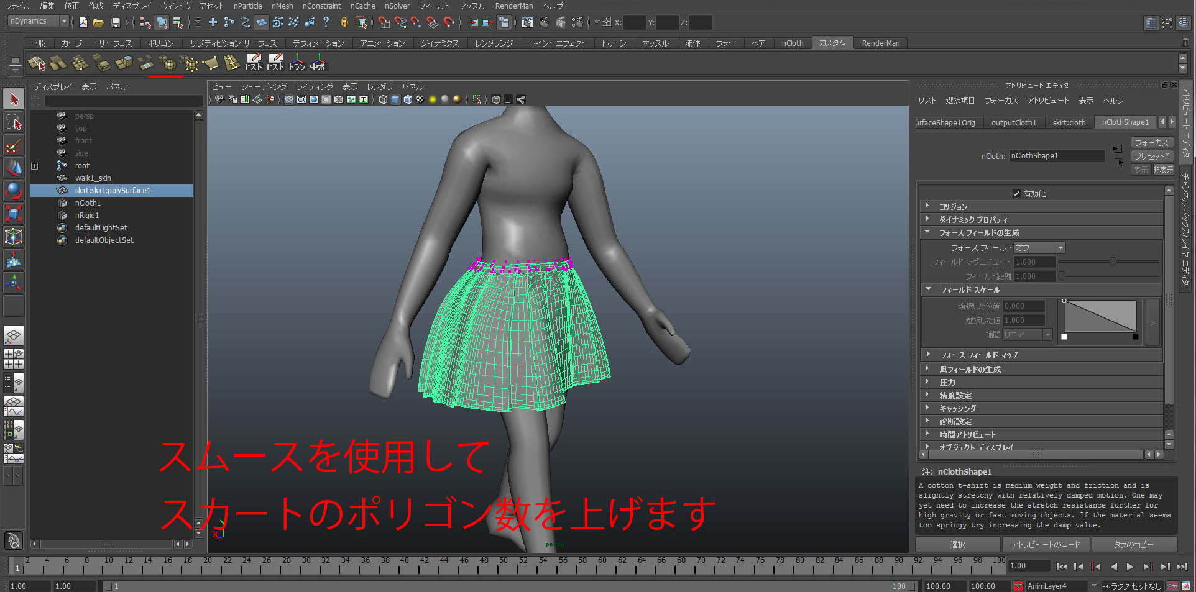
Task: Select the Paint Selection tool icon
Action: [14, 144]
